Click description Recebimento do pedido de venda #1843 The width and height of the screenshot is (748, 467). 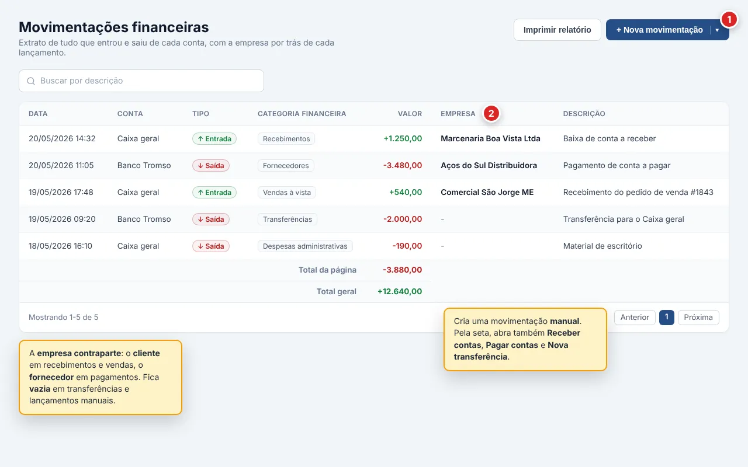(638, 193)
